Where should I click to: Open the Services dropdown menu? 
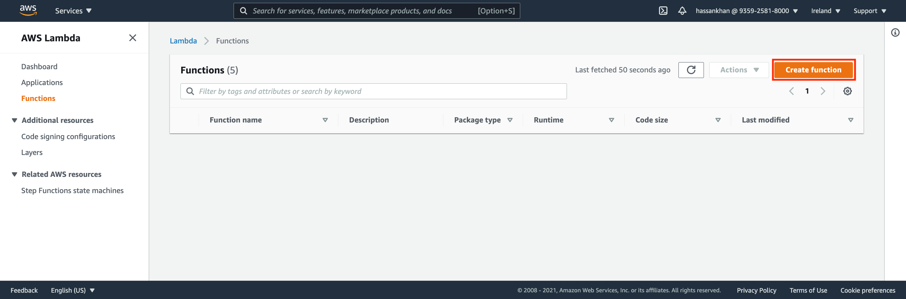coord(73,11)
